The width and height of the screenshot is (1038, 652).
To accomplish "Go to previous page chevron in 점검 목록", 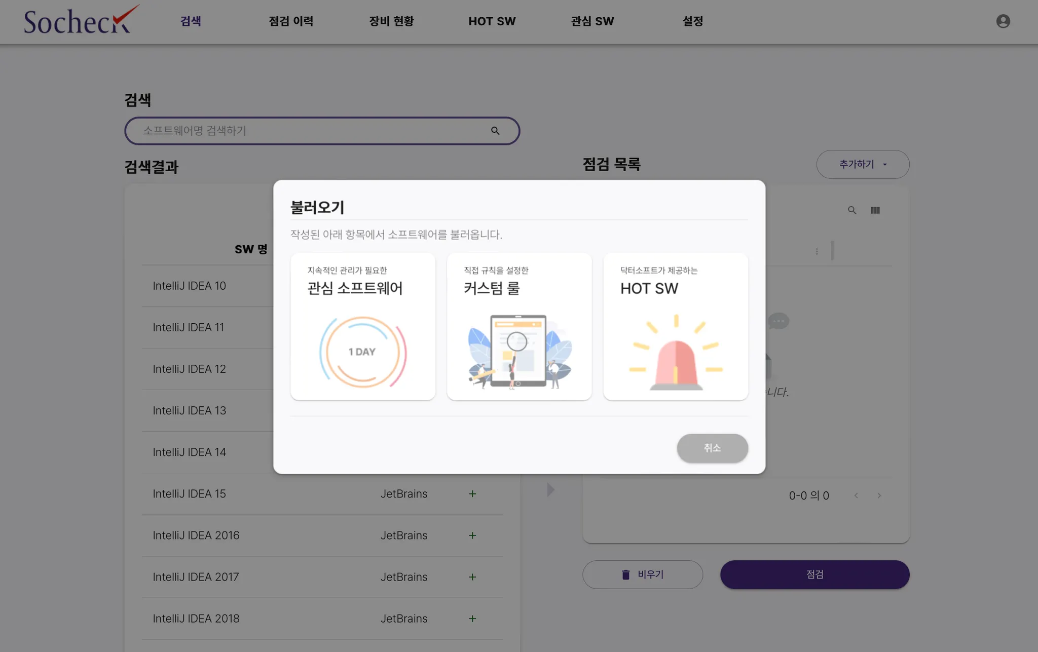I will 856,495.
